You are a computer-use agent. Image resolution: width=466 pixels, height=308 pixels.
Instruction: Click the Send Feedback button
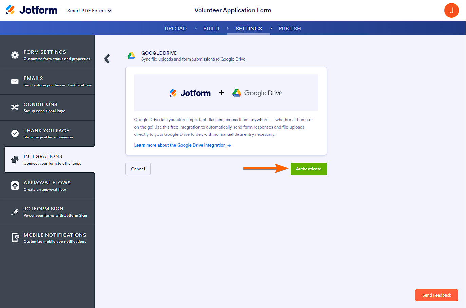click(x=436, y=295)
